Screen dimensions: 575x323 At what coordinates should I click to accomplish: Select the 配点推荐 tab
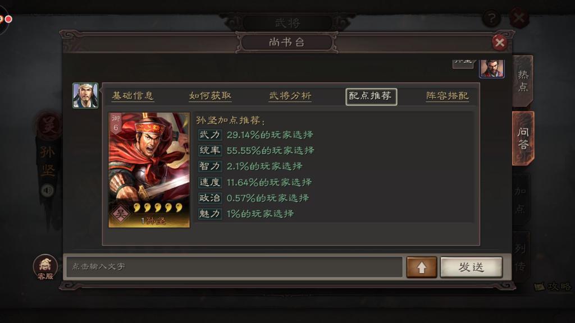coord(371,96)
